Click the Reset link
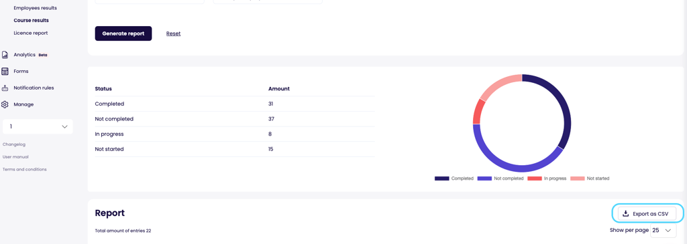 click(x=174, y=33)
